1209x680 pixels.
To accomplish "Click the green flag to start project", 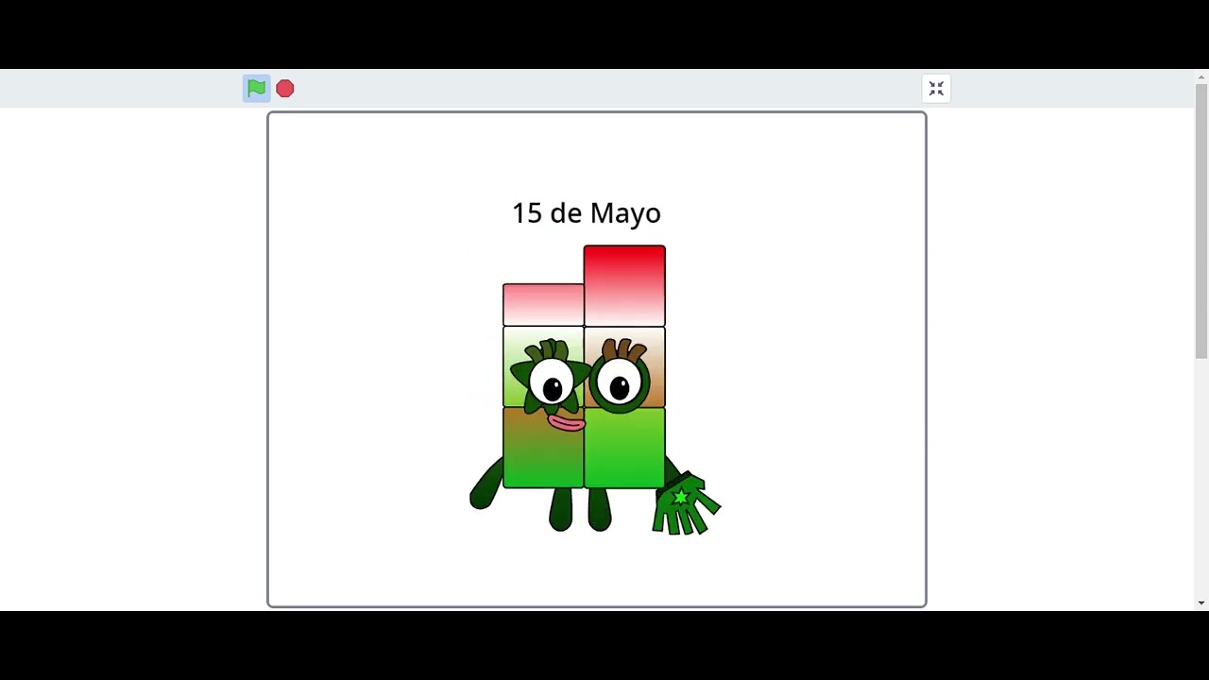I will tap(256, 89).
